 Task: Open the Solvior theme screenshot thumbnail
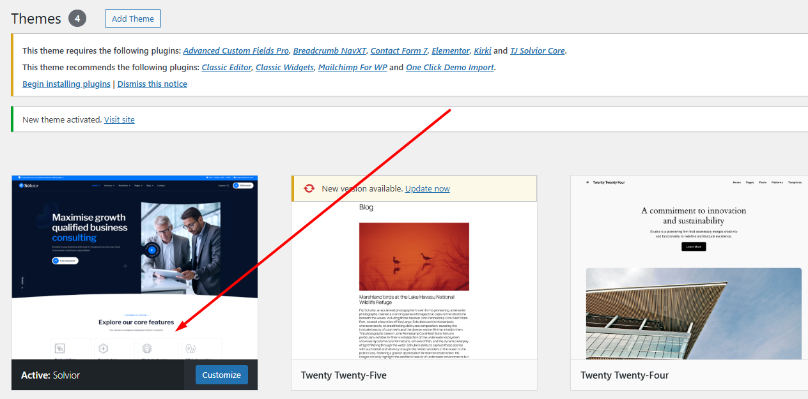pyautogui.click(x=135, y=267)
